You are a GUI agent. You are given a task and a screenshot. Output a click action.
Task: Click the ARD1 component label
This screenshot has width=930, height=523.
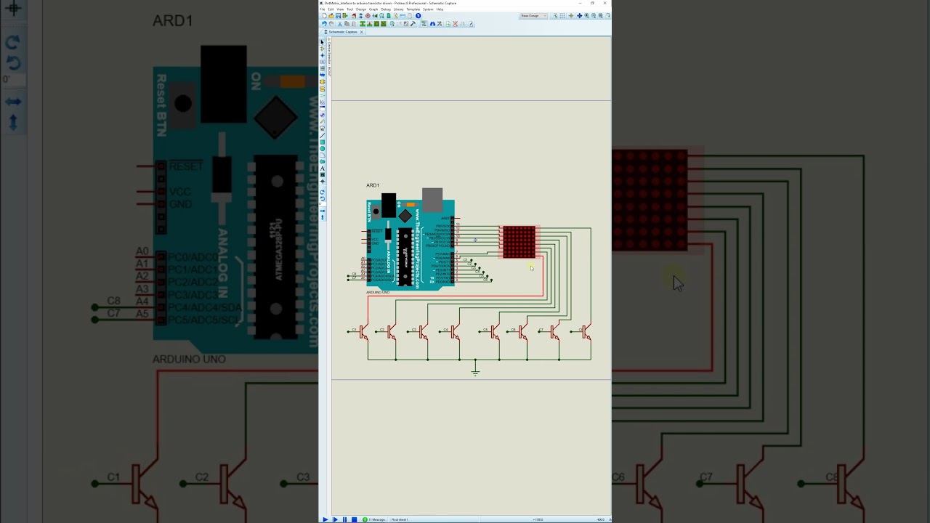click(x=373, y=185)
